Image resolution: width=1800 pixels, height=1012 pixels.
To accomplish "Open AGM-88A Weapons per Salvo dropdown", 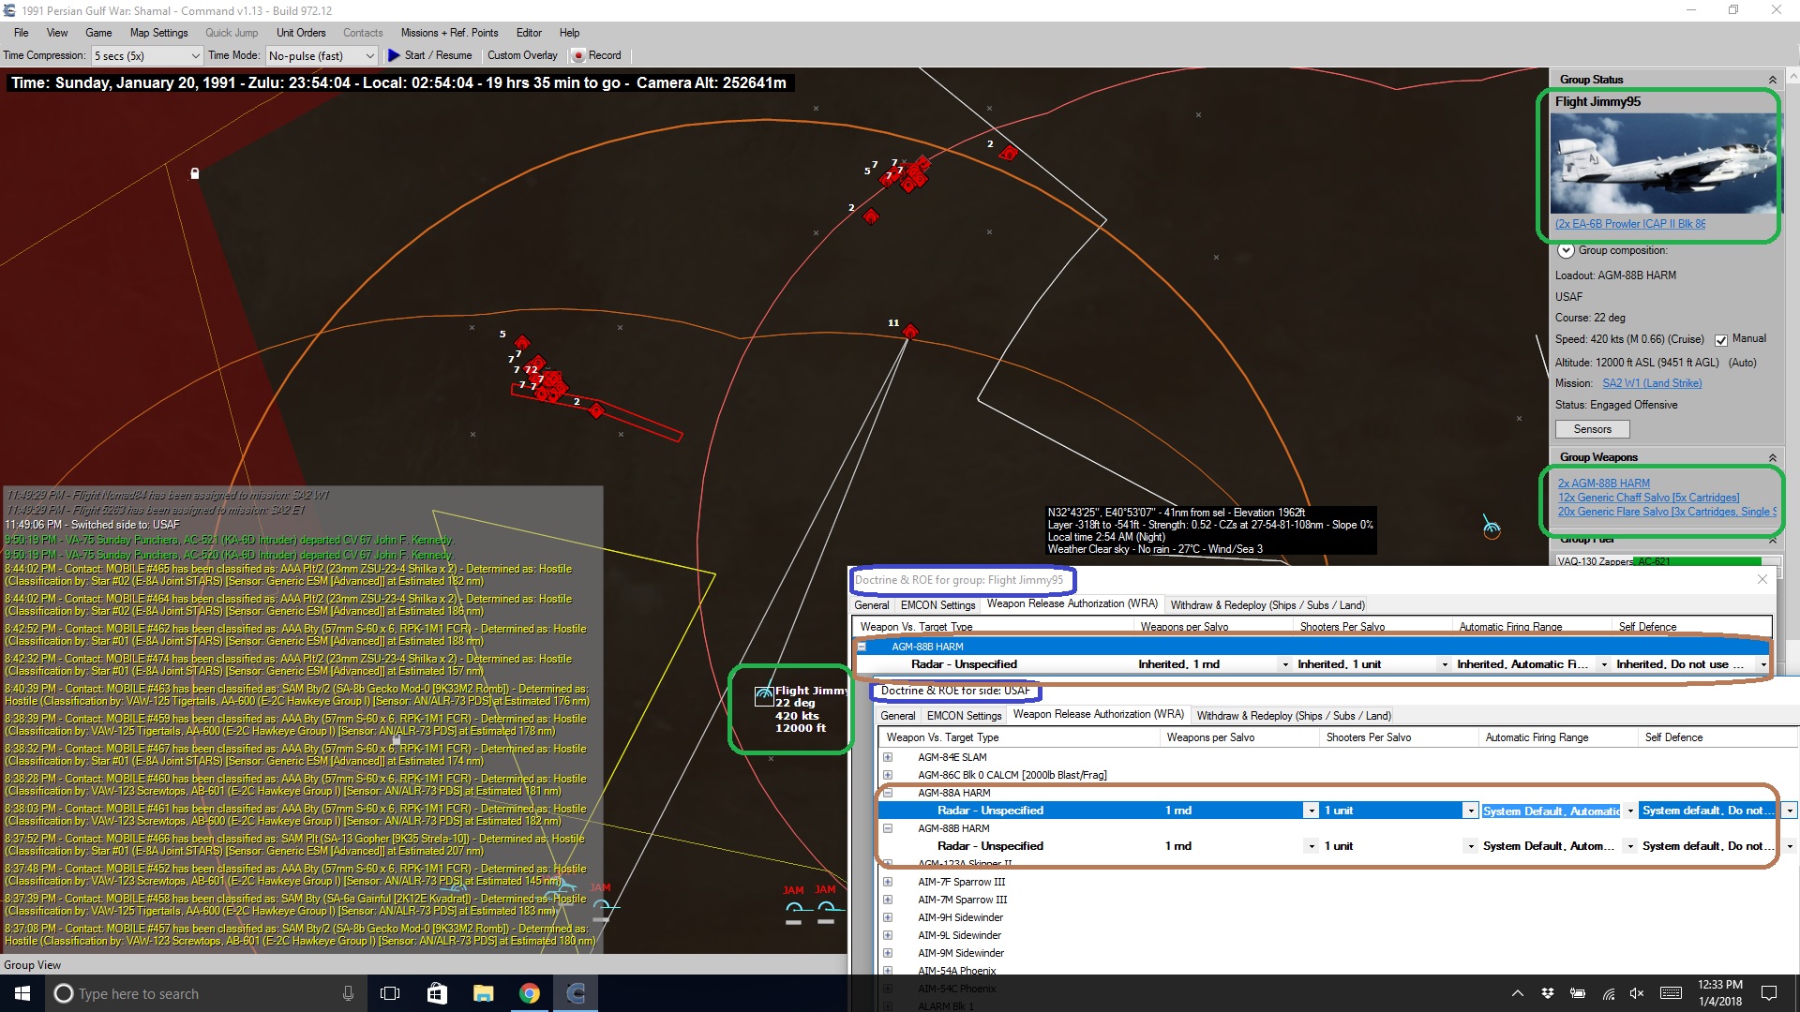I will point(1311,811).
